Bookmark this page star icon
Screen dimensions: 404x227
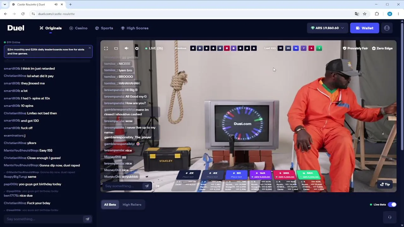click(x=365, y=14)
